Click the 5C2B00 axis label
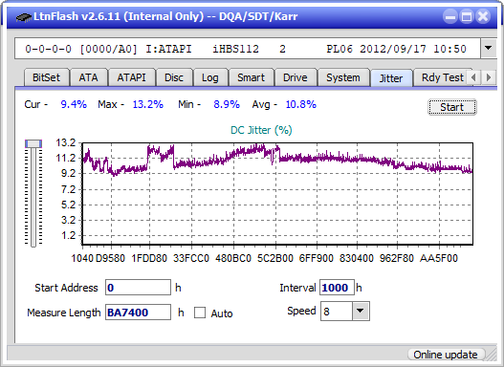The image size is (504, 367). pyautogui.click(x=275, y=258)
